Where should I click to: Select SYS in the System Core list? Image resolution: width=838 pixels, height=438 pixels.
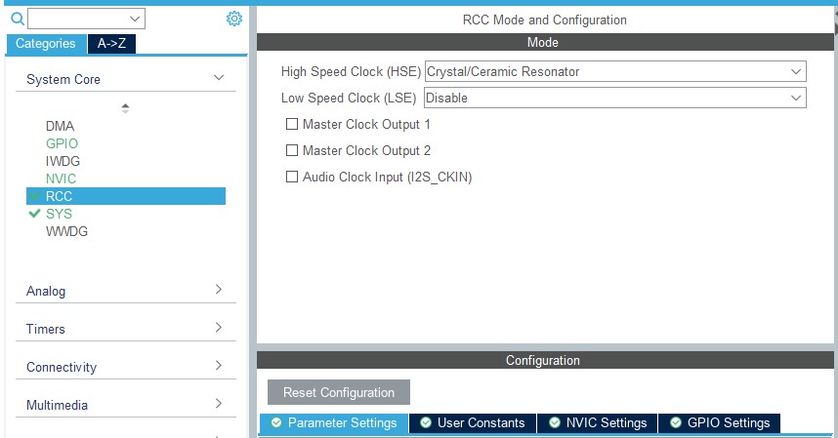(x=59, y=214)
